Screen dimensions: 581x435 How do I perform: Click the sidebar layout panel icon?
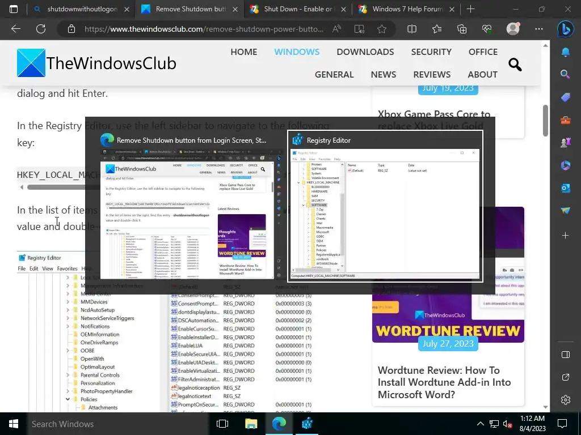(566, 355)
